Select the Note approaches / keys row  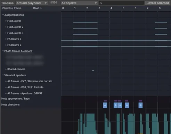point(16,99)
